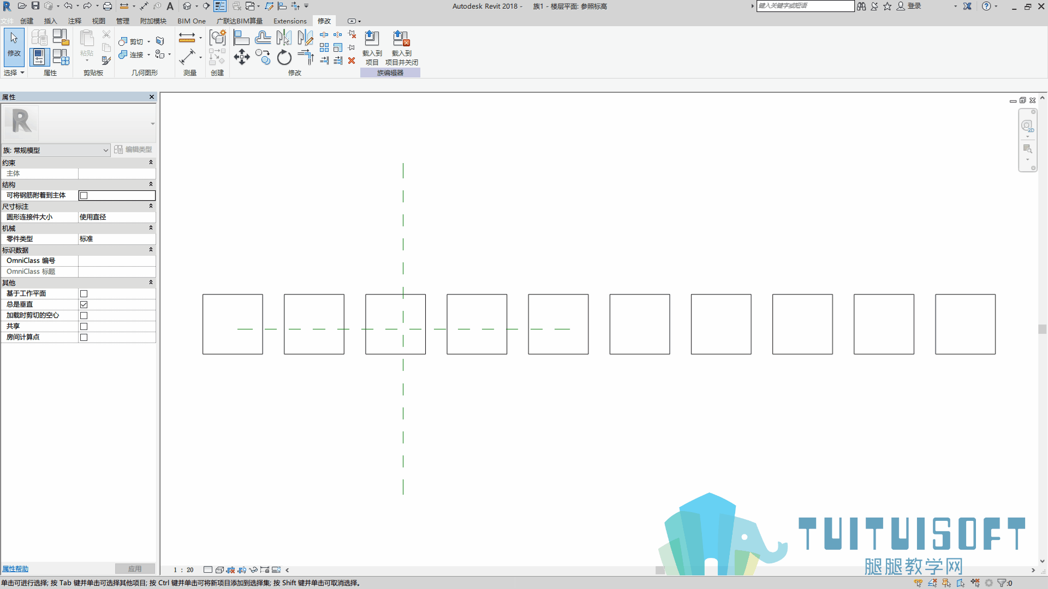Collapse the 其他 section
1048x589 pixels.
click(x=151, y=283)
